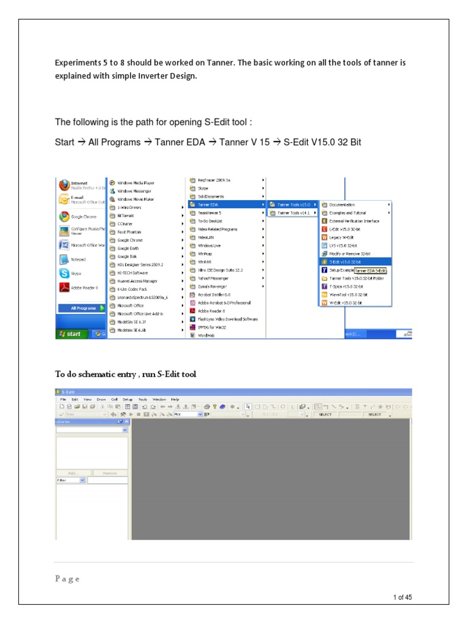Launch LVS v15.0 32-bit
The width and height of the screenshot is (467, 623).
(x=355, y=246)
